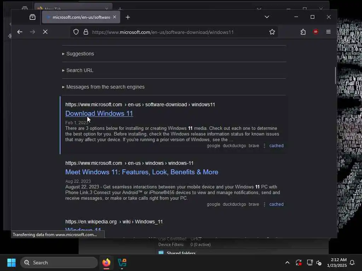
Task: Click Shared folders in VirtualBox window
Action: pos(181,253)
